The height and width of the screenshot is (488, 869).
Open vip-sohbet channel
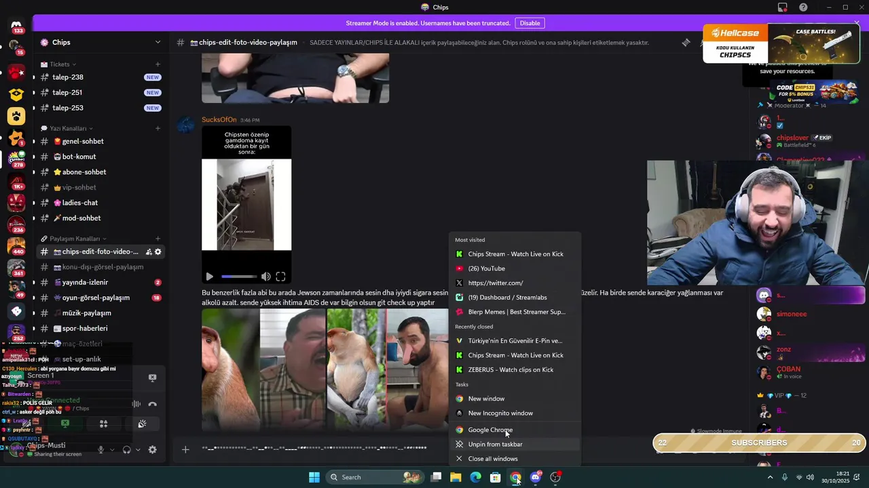[100, 187]
